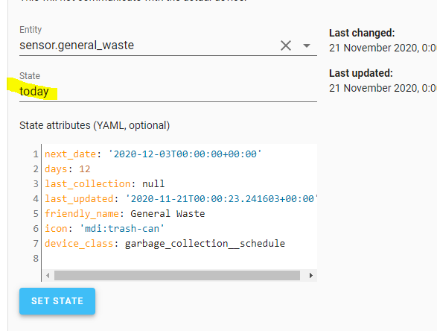Click friendly_name: General Waste line
The image size is (437, 331).
tap(124, 213)
